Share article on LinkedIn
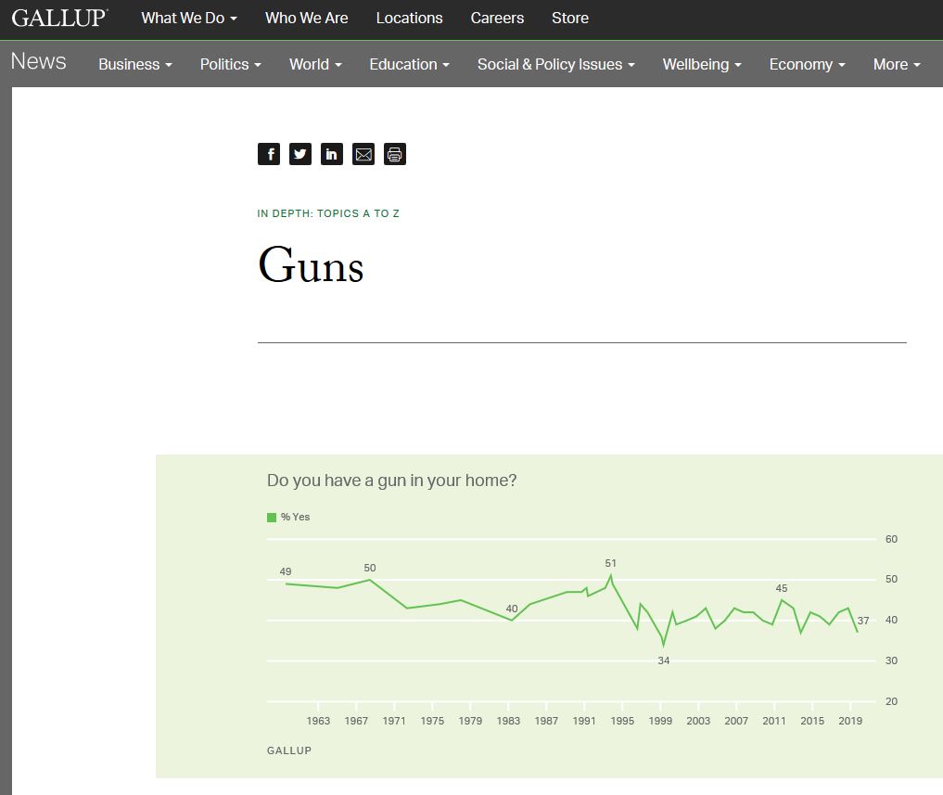Screen dimensions: 943x795 332,154
